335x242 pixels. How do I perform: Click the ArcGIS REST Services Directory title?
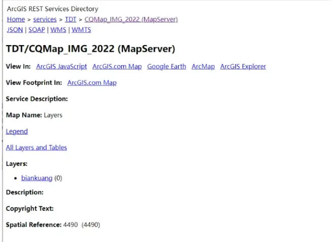53,9
